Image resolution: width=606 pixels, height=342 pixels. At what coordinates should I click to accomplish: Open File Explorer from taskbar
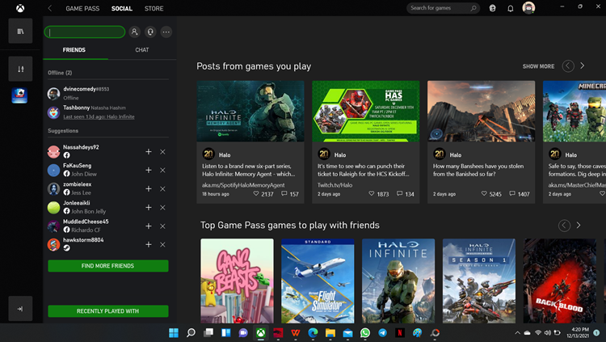point(330,333)
